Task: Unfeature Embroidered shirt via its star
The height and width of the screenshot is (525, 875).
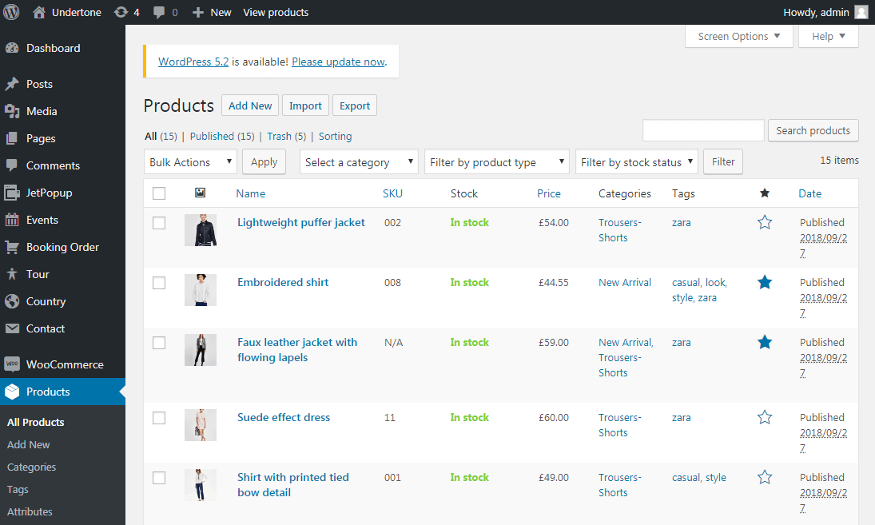Action: (x=765, y=282)
